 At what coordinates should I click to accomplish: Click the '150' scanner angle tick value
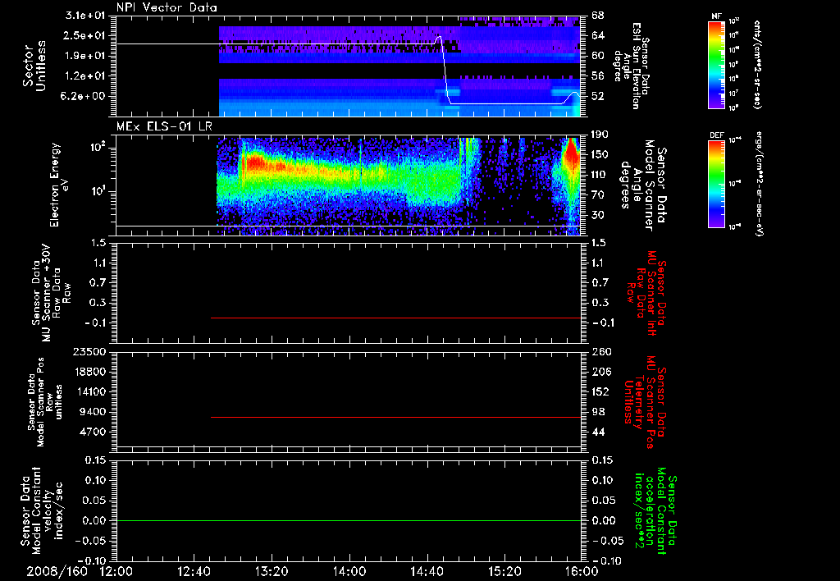(x=600, y=155)
